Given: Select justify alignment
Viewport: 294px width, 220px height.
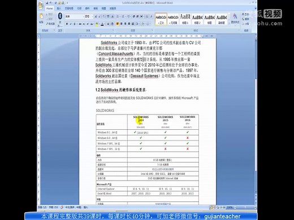Looking at the screenshot, I should (129, 24).
